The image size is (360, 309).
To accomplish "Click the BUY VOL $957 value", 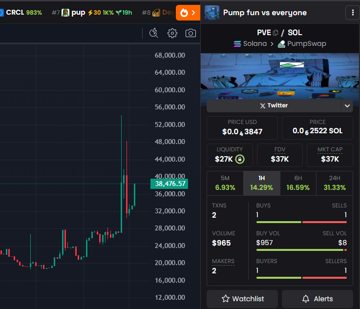I will (x=264, y=243).
